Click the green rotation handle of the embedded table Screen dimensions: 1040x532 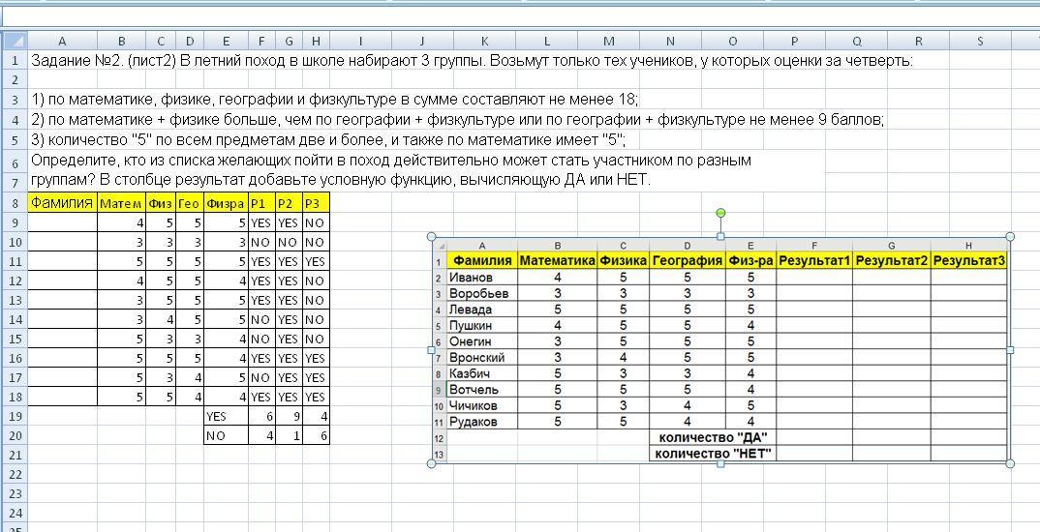tap(721, 213)
